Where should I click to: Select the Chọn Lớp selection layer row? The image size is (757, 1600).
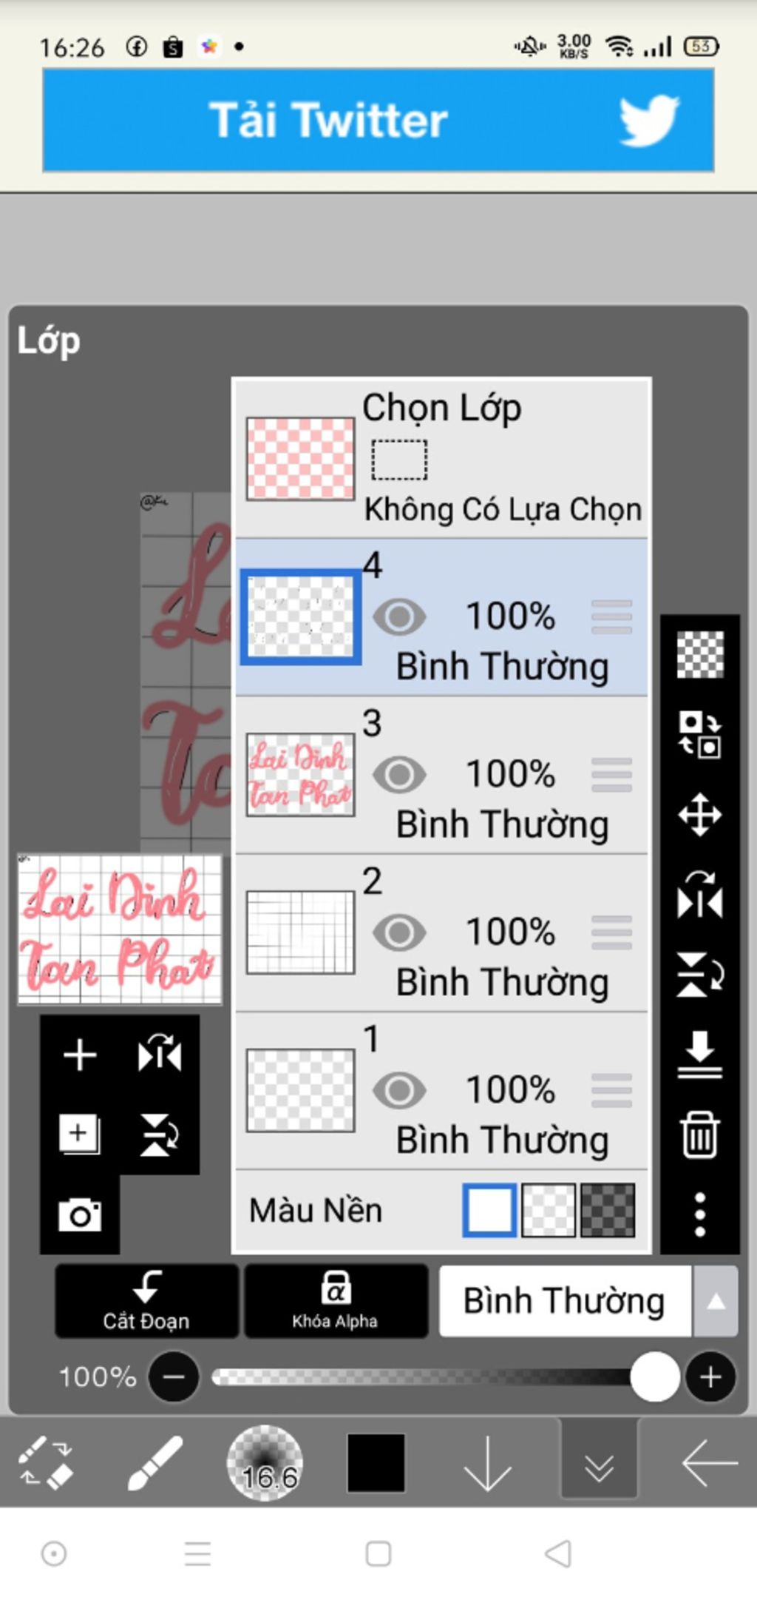[441, 459]
